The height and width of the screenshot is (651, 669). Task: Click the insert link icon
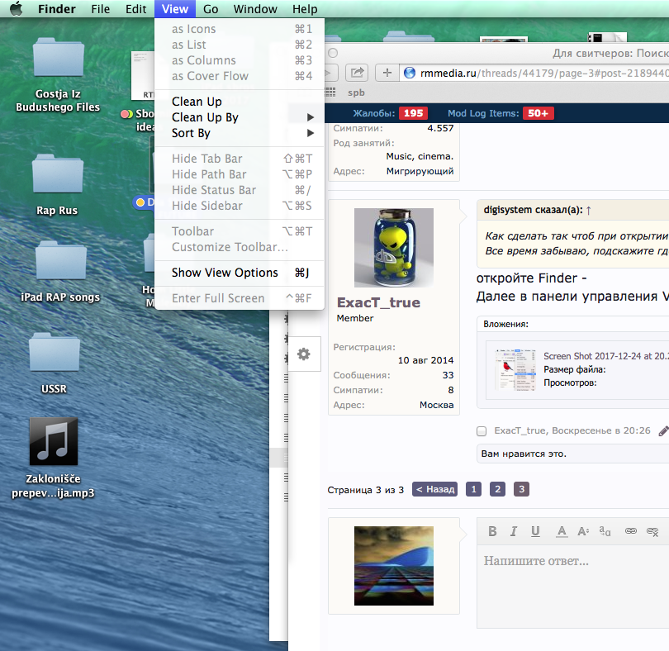pos(631,531)
